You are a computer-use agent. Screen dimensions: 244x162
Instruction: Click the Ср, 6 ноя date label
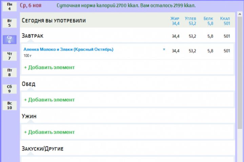30,5
